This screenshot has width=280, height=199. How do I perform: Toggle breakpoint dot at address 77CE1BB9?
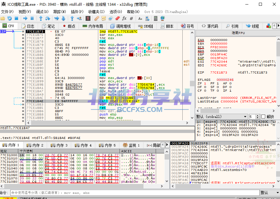click(23, 118)
